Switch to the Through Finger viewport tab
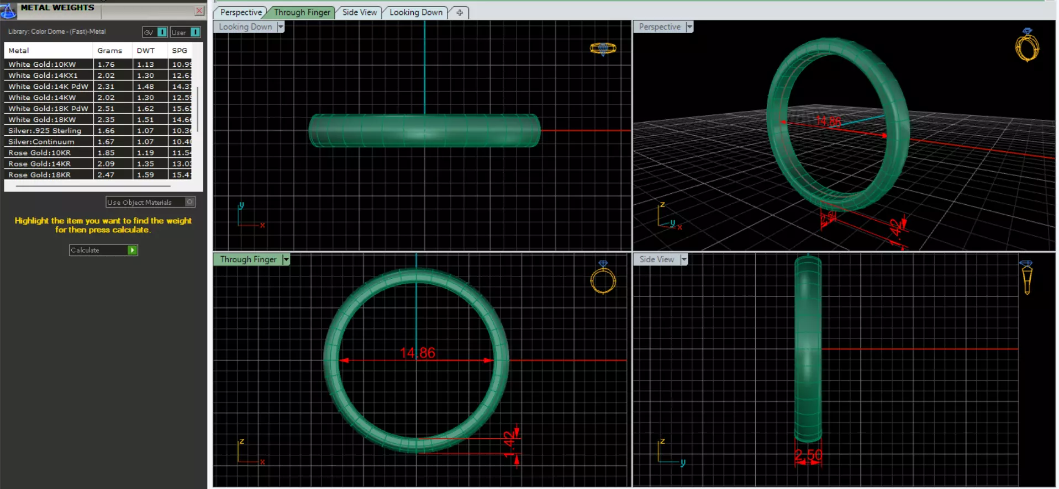Screen dimensions: 1059x489 (x=302, y=12)
